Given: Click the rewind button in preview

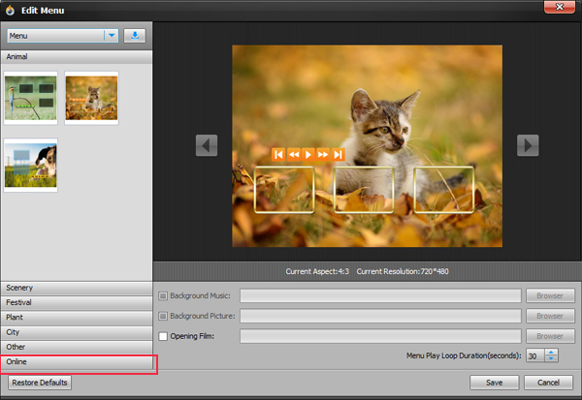Looking at the screenshot, I should [x=294, y=155].
